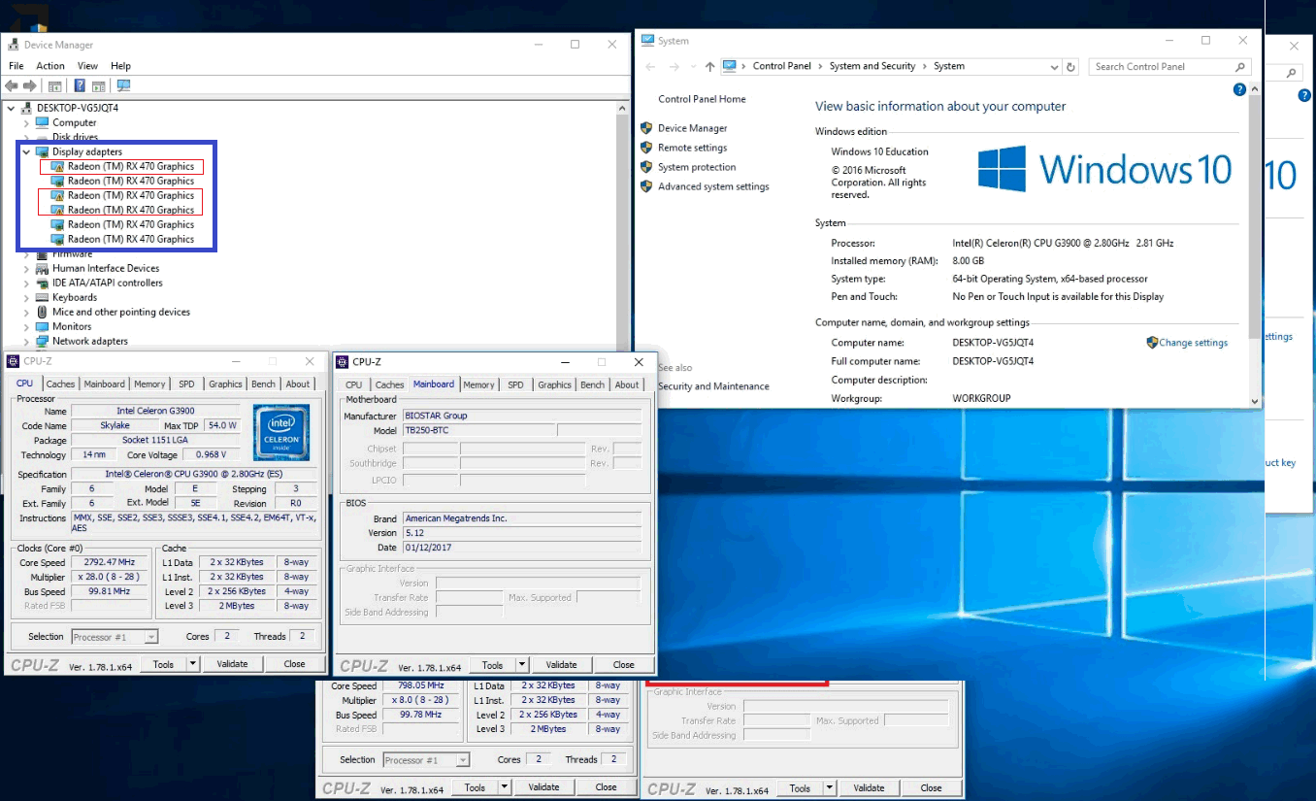
Task: Click the Keyboards category icon
Action: pos(42,297)
